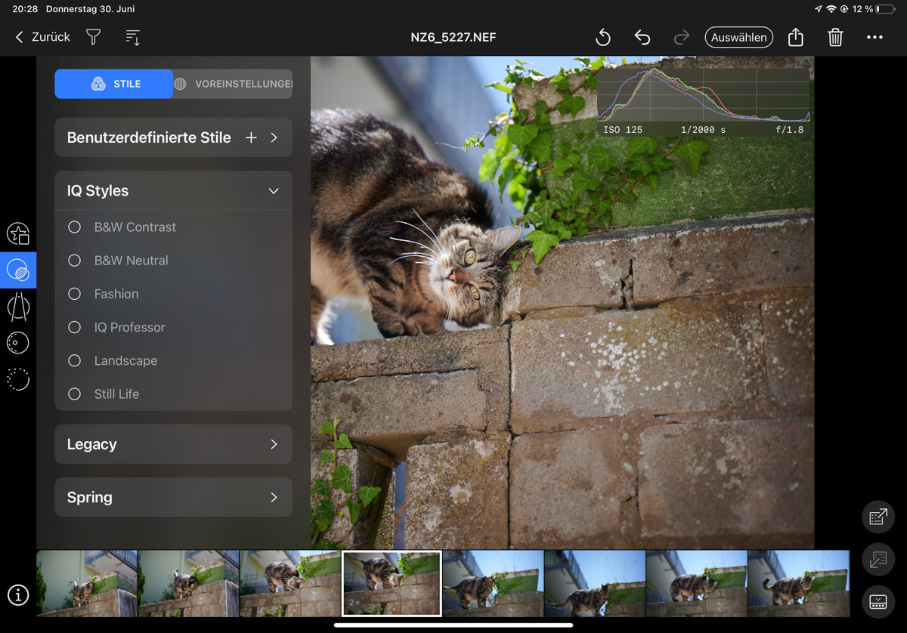
Task: Tap the filter funnel icon
Action: coord(93,37)
